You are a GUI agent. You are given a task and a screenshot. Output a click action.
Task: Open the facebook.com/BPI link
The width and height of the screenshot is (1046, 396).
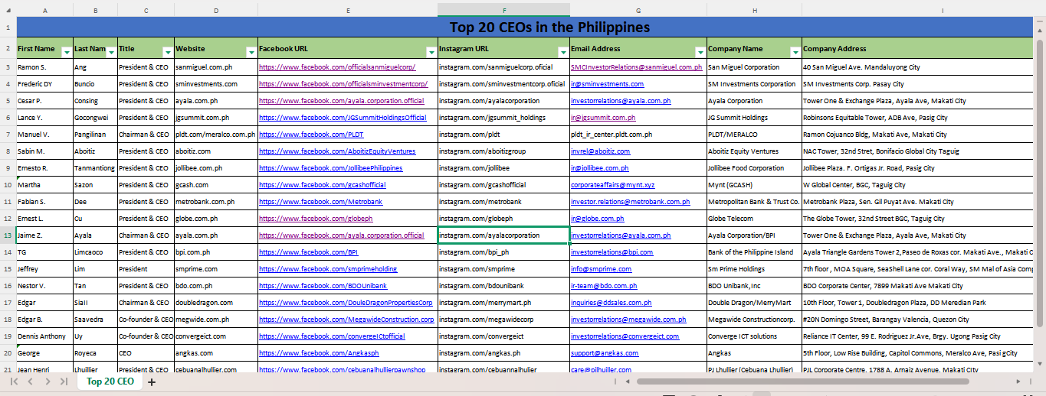click(308, 252)
